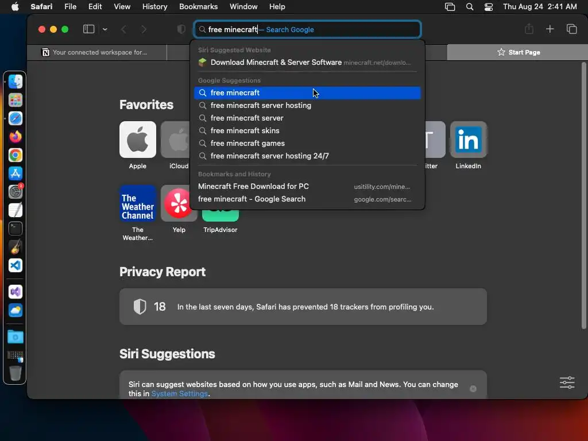Open the Trash from the Dock
Viewport: 588px width, 441px height.
pyautogui.click(x=16, y=373)
